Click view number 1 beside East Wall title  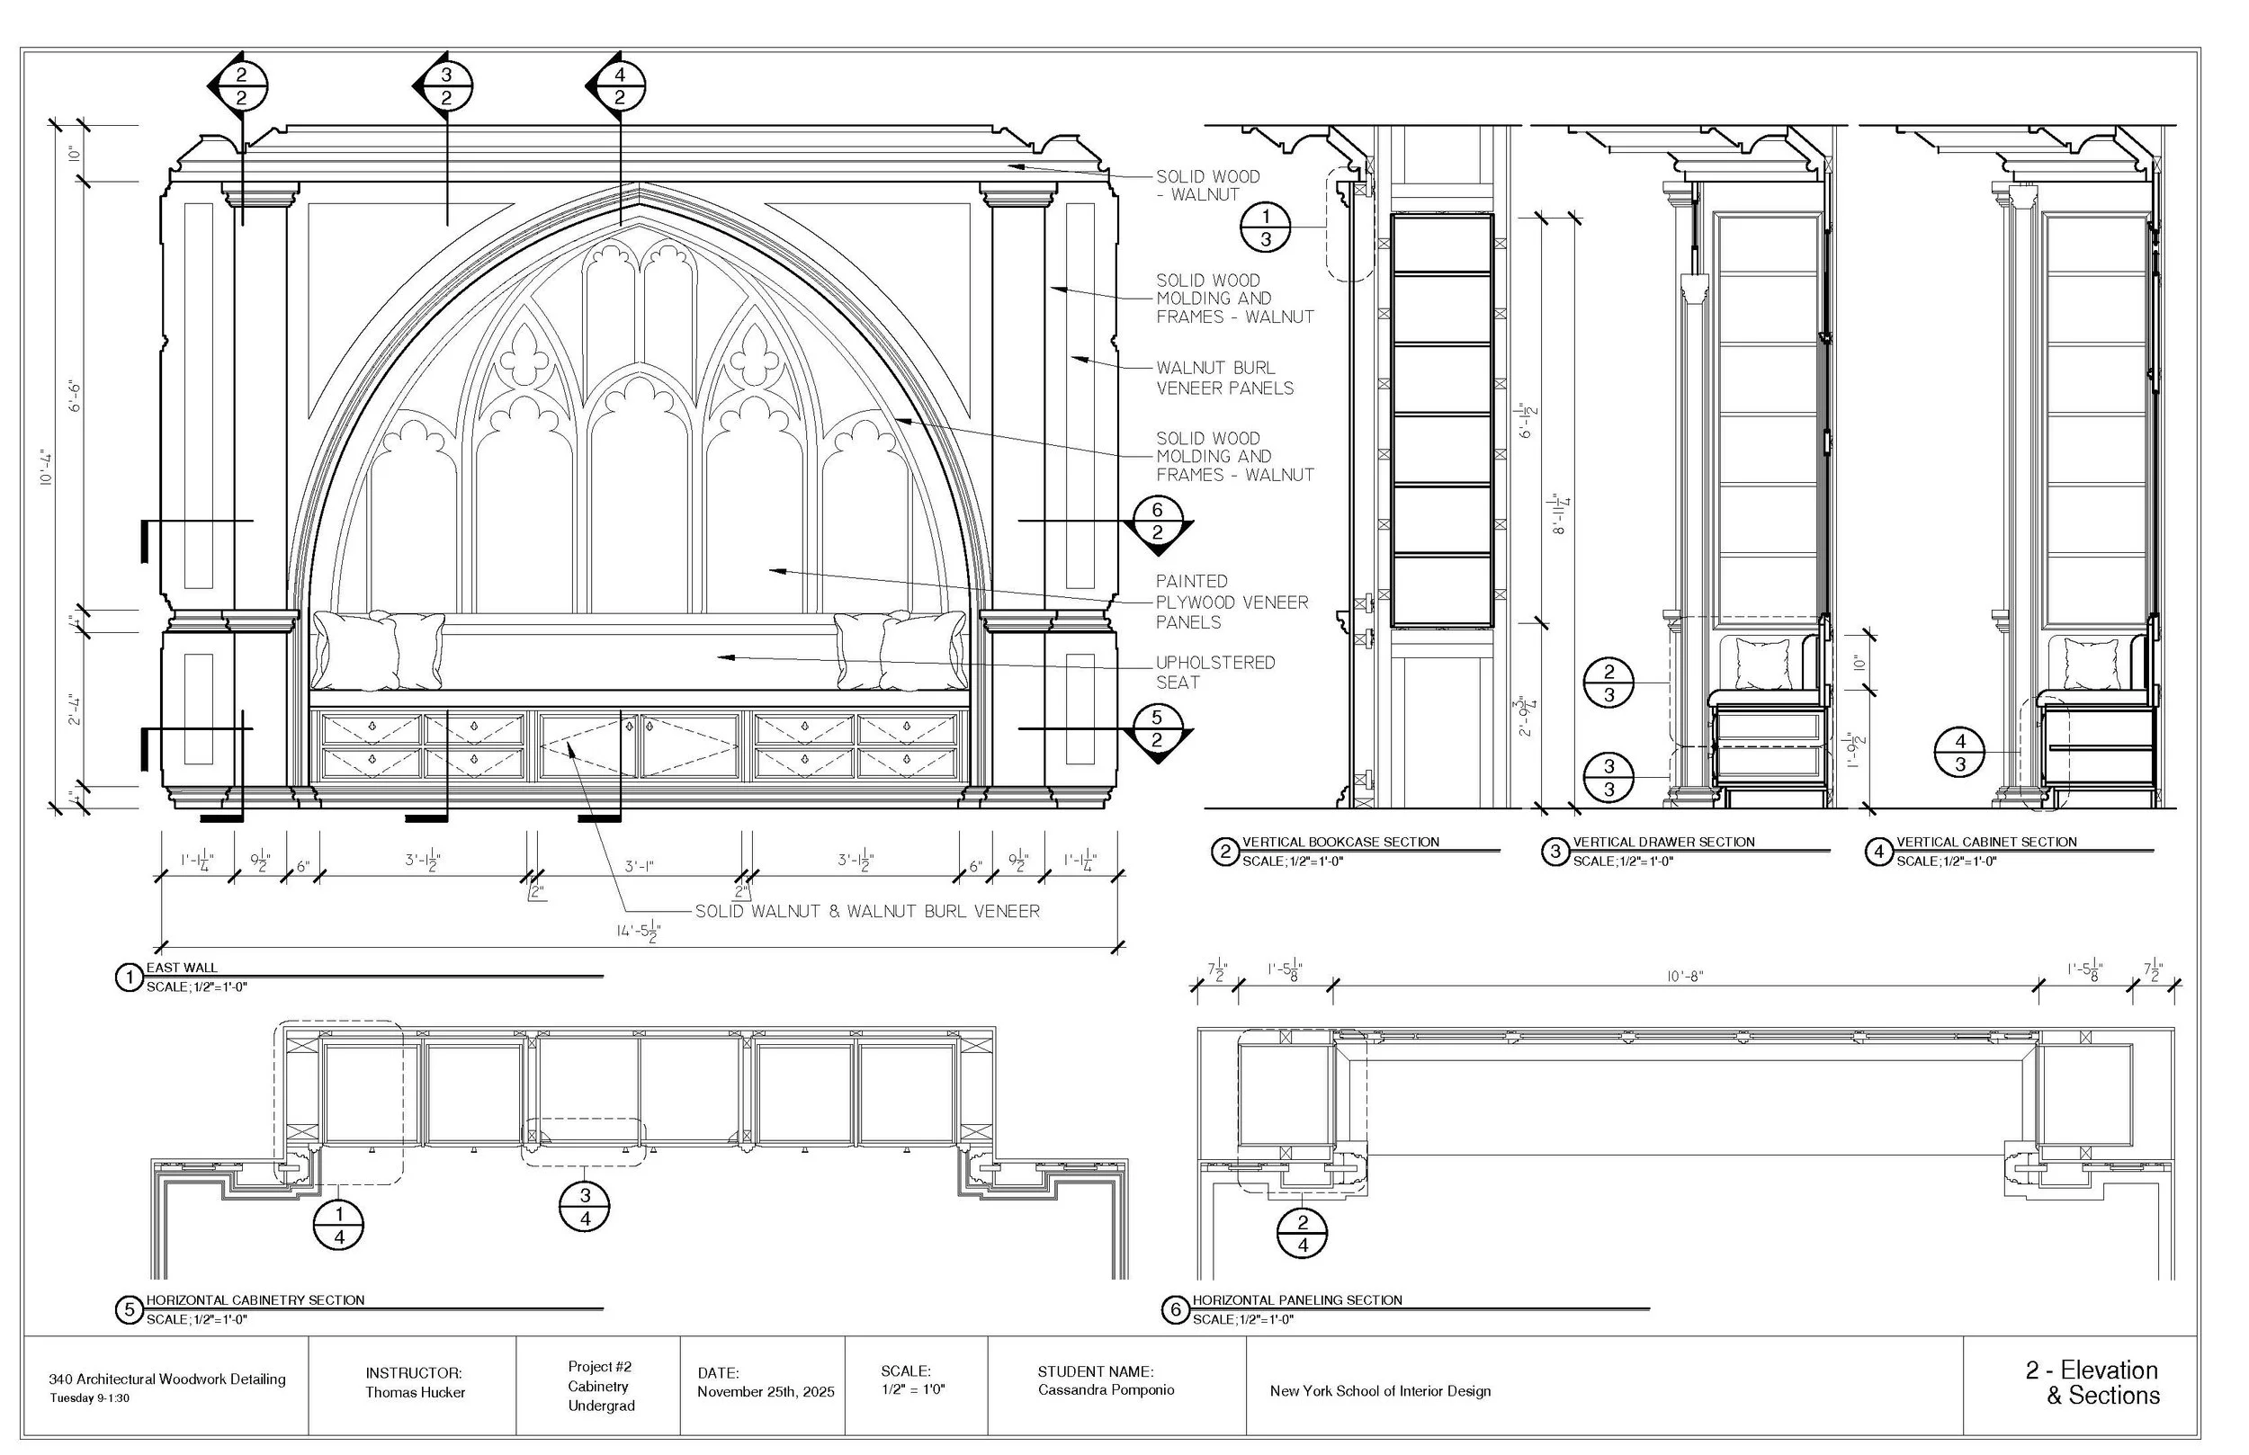tap(128, 977)
